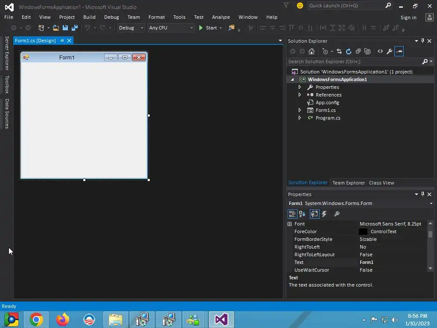The width and height of the screenshot is (437, 328).
Task: Click the Collapse All icon in Solution Explorer
Action: 358,51
